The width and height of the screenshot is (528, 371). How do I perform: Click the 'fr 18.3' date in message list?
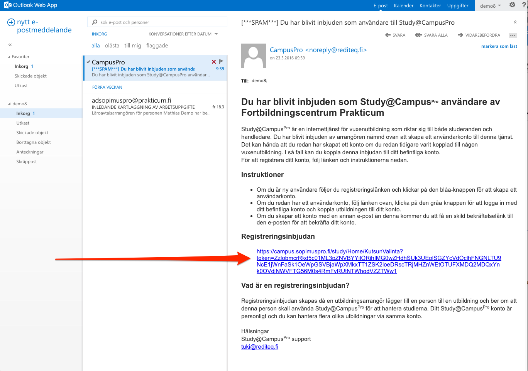click(218, 107)
